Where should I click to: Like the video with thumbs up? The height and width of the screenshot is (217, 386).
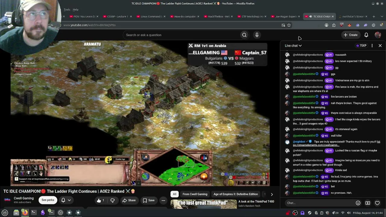point(101,200)
